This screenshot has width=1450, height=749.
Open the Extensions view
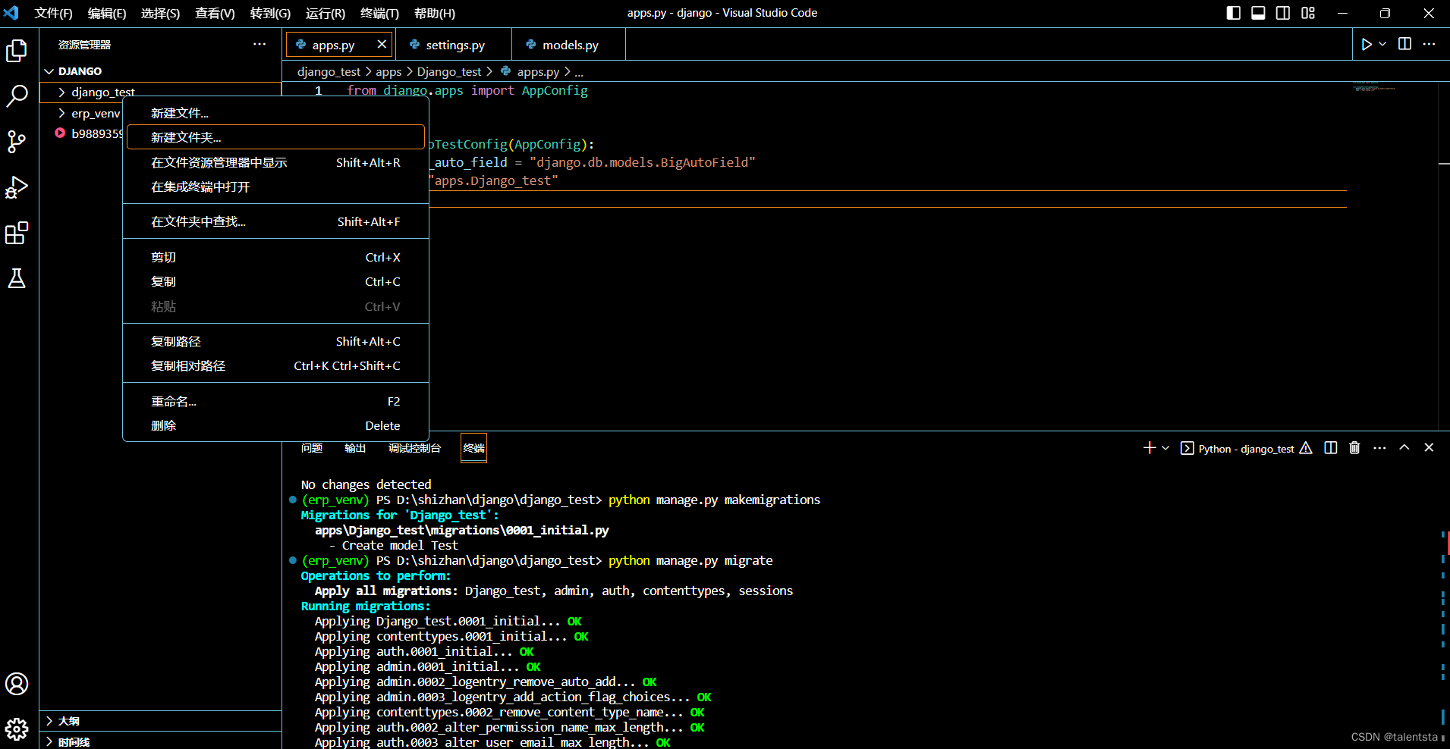(x=17, y=233)
